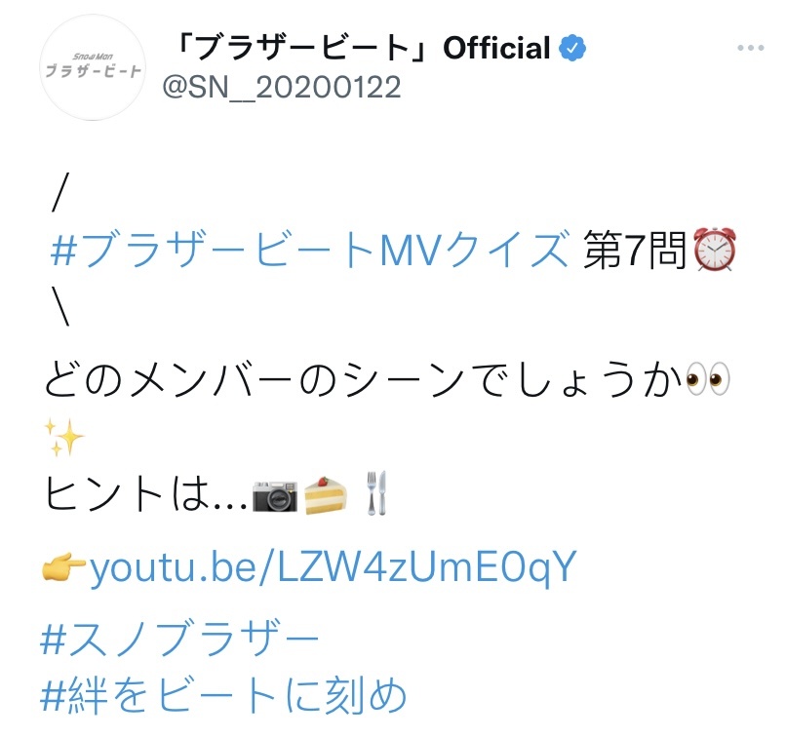
Task: Click the blue verified badge icon
Action: click(572, 48)
